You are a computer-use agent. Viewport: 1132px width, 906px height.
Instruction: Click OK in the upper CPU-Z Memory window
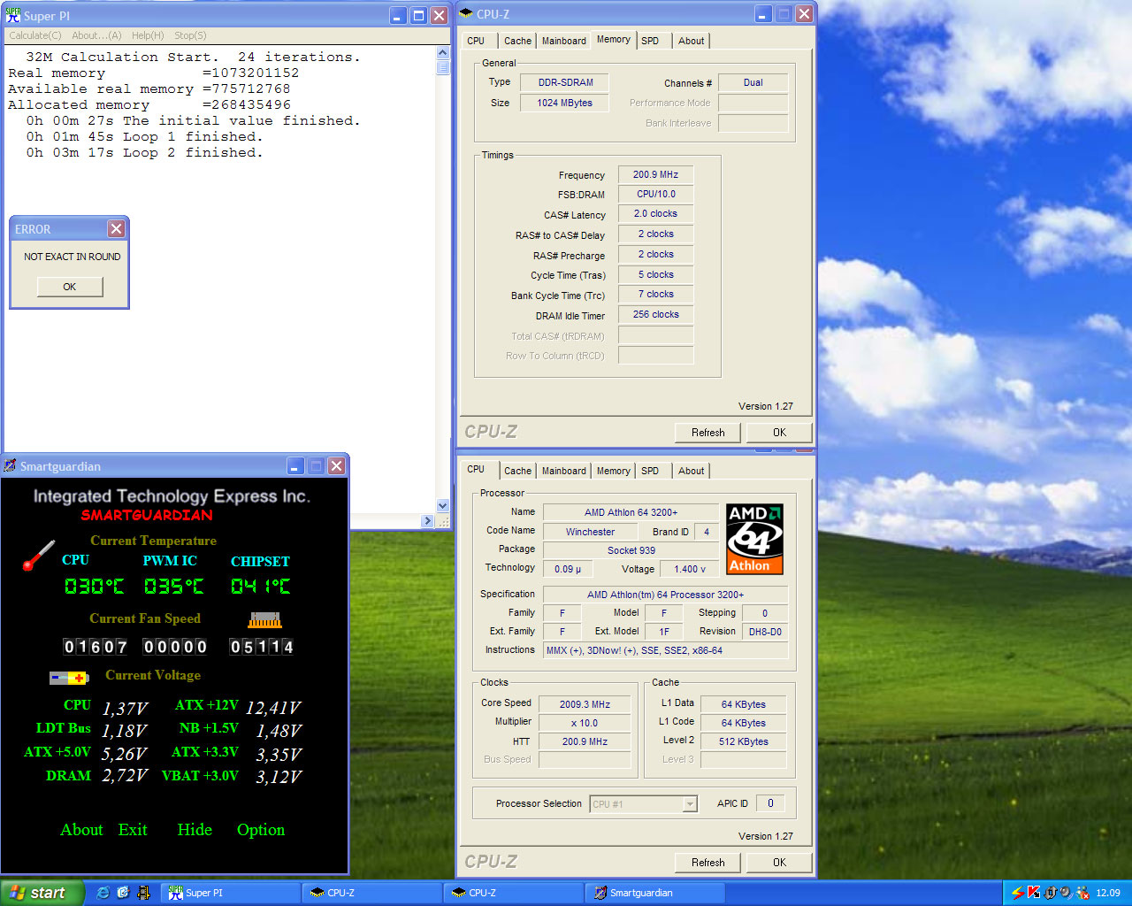(x=779, y=432)
